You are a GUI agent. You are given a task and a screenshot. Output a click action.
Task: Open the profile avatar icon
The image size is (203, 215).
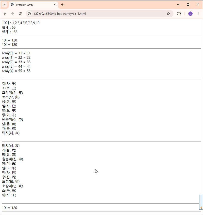(x=190, y=14)
